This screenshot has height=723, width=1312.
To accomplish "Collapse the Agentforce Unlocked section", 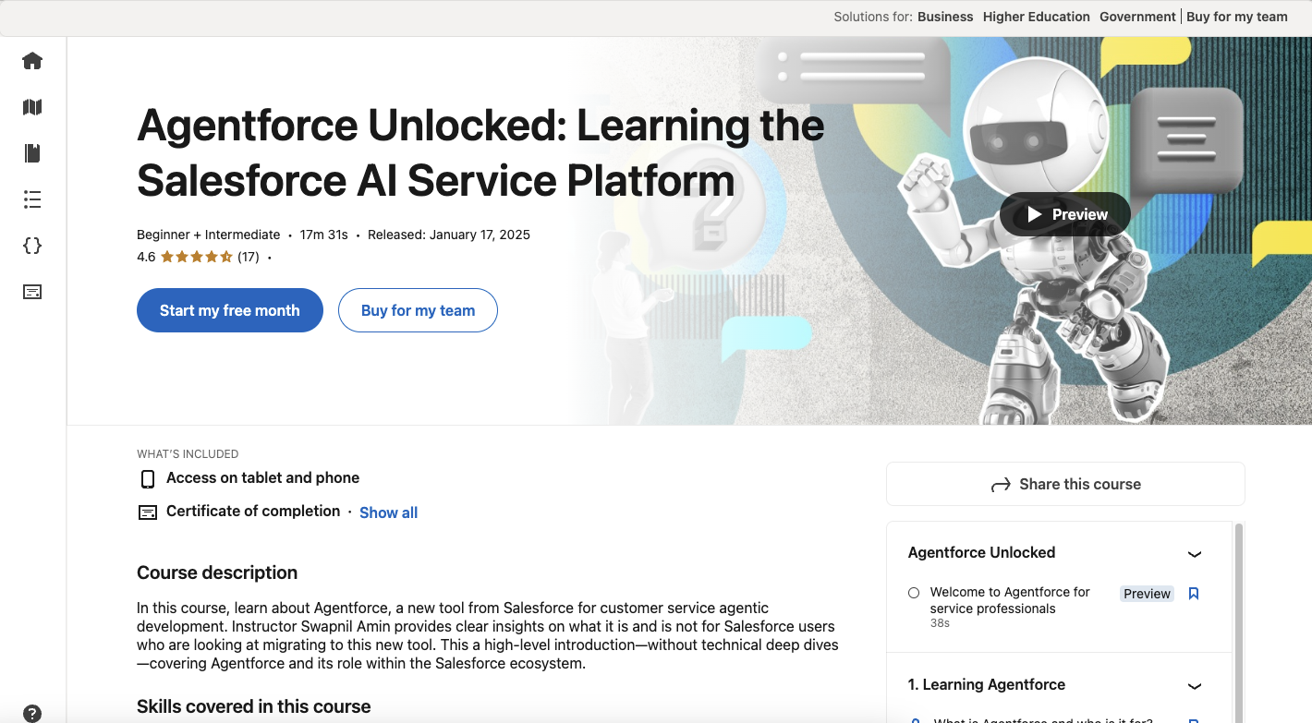I will (1195, 553).
